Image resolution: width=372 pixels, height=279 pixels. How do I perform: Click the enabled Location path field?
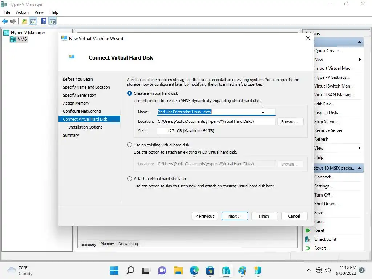point(216,121)
